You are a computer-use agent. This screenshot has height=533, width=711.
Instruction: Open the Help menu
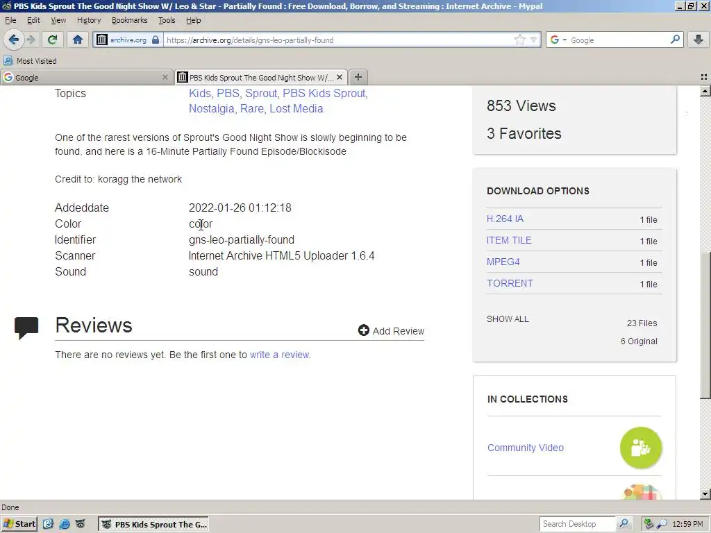193,20
